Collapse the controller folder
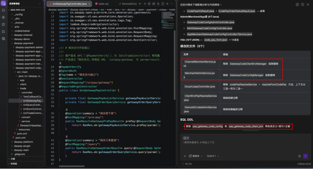 pyautogui.click(x=27, y=92)
